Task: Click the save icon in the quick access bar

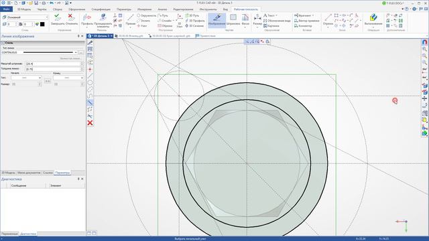Action: 36,3
